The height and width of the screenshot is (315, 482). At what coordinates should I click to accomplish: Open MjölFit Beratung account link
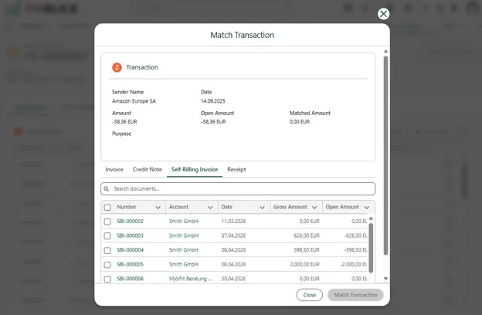pyautogui.click(x=190, y=279)
